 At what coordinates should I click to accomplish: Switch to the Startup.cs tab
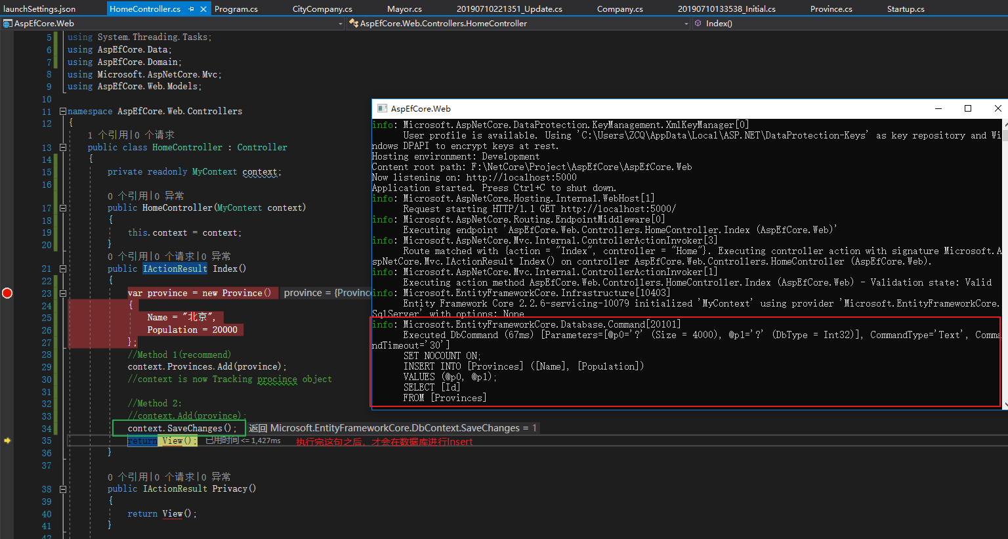906,9
